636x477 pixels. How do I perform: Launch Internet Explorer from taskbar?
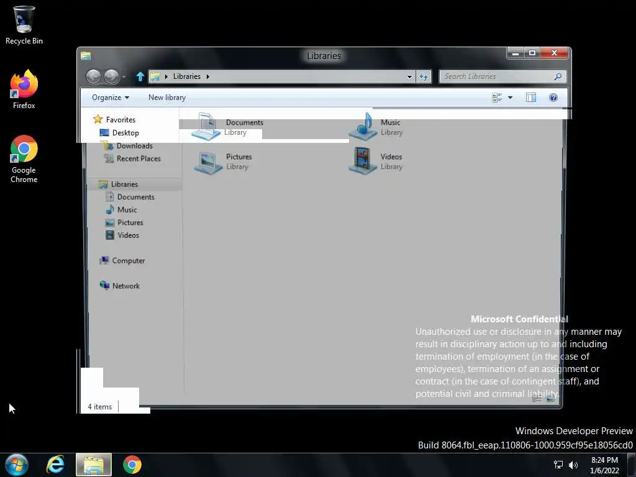pyautogui.click(x=55, y=465)
